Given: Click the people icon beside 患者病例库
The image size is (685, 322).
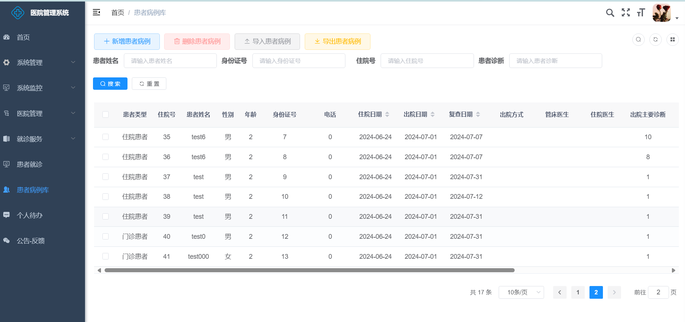Looking at the screenshot, I should tap(7, 189).
